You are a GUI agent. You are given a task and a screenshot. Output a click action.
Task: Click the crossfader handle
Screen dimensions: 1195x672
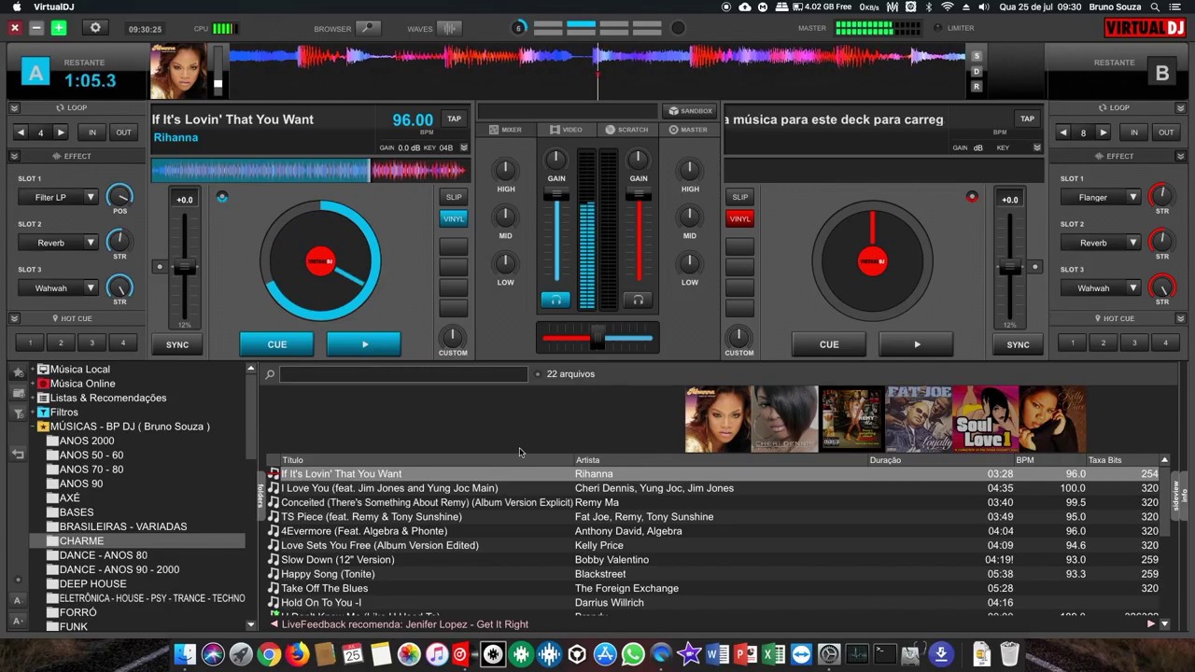597,338
